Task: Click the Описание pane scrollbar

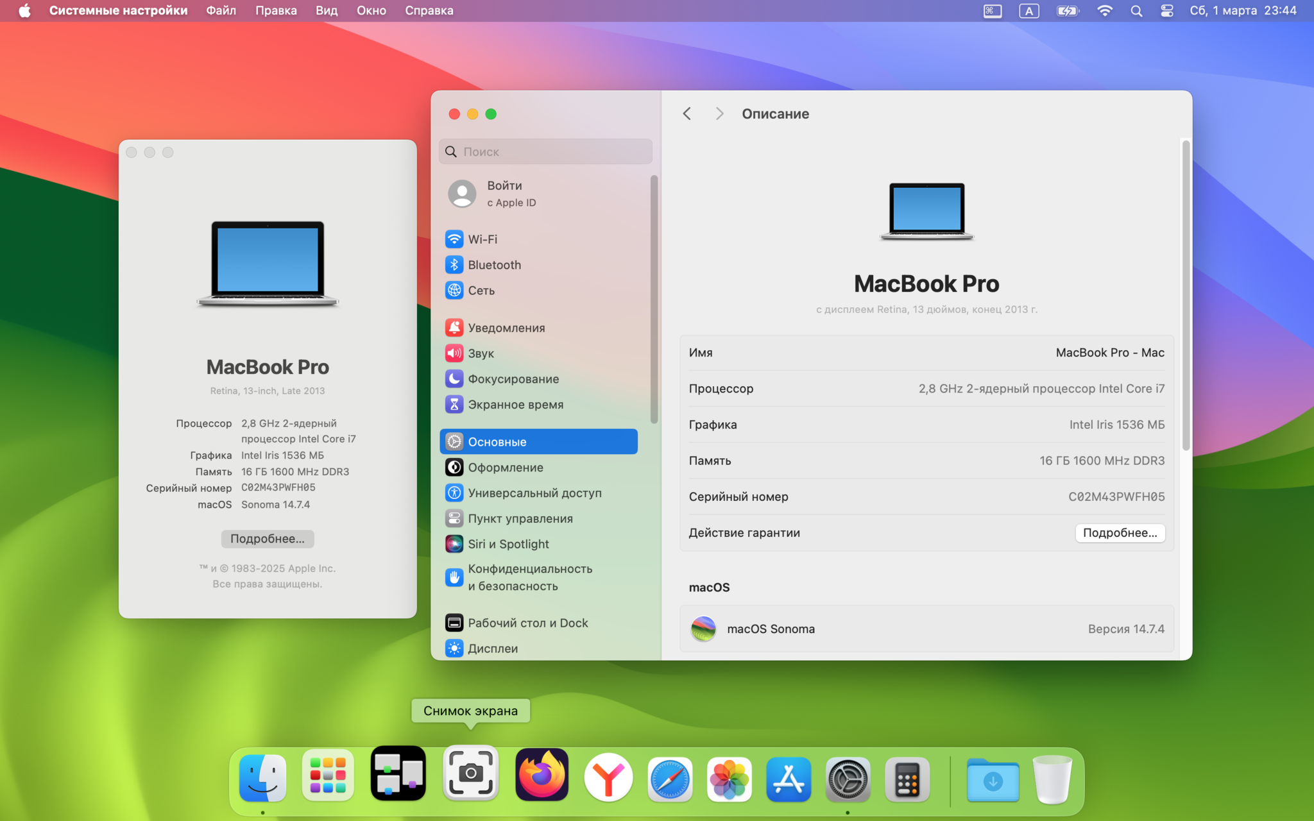Action: tap(1186, 295)
